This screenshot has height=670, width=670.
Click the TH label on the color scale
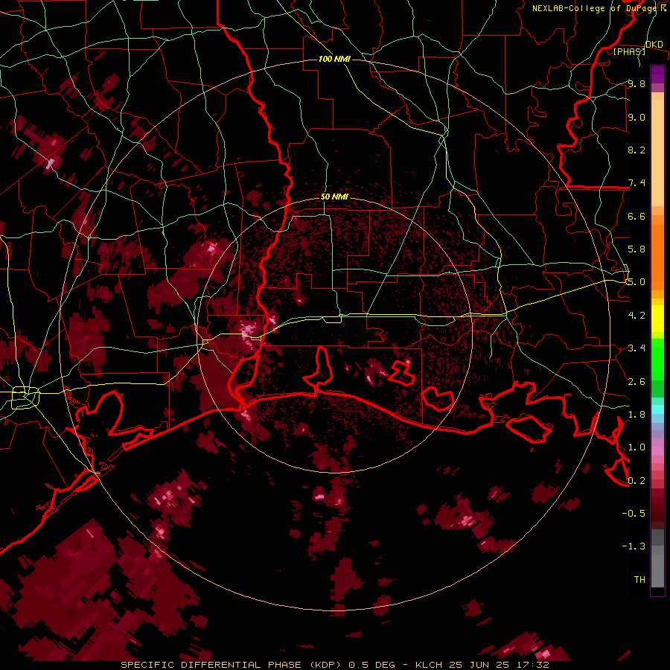(639, 579)
